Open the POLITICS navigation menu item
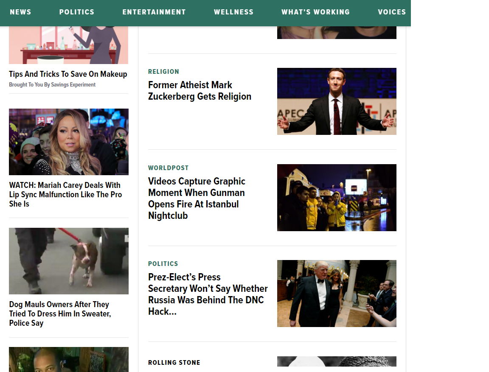Screen dimensions: 489x372 [x=77, y=12]
